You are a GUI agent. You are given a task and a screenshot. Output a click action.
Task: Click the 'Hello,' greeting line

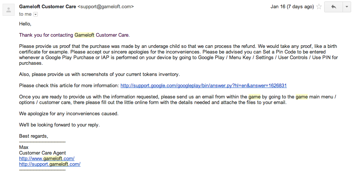click(25, 24)
